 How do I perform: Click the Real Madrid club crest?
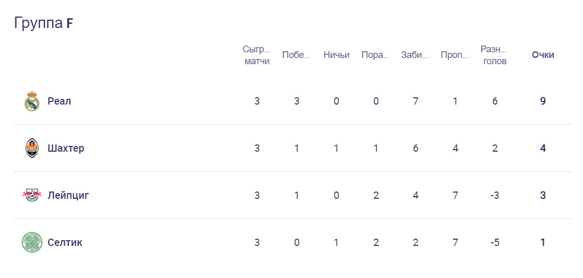coord(32,101)
